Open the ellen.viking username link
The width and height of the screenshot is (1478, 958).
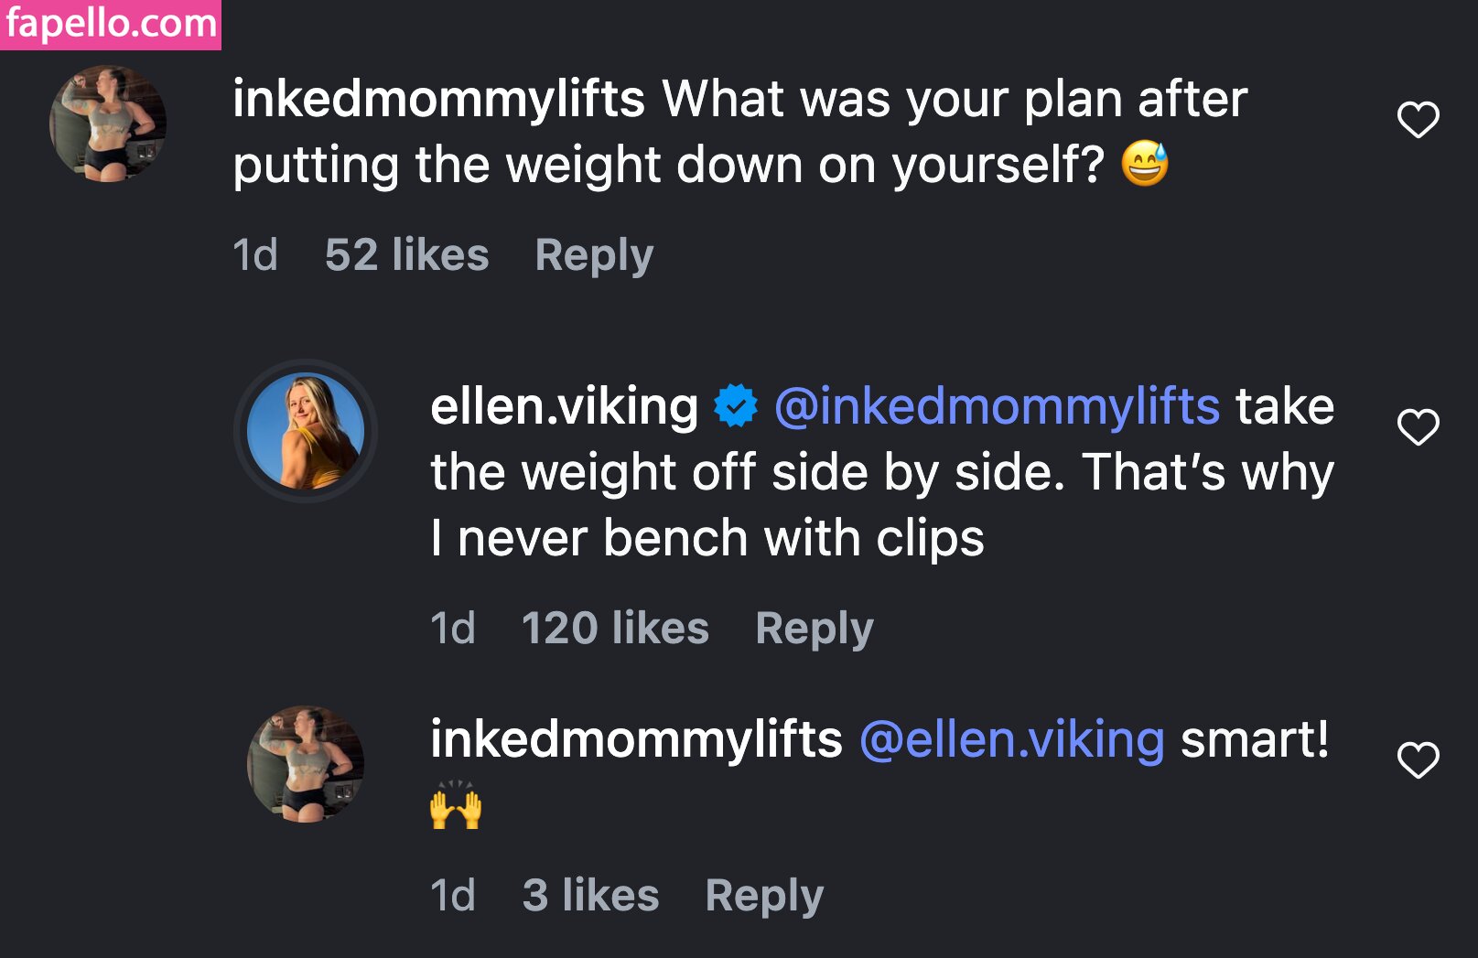point(564,406)
